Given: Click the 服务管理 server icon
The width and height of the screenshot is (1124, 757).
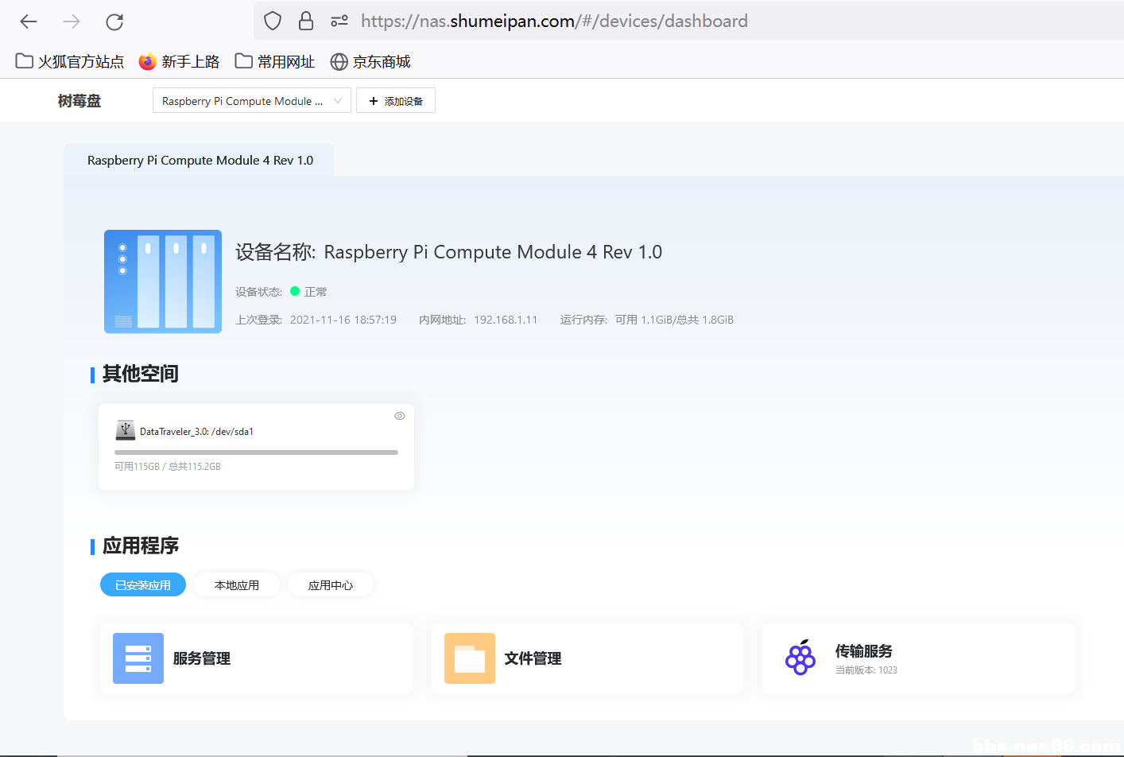Looking at the screenshot, I should (x=138, y=658).
